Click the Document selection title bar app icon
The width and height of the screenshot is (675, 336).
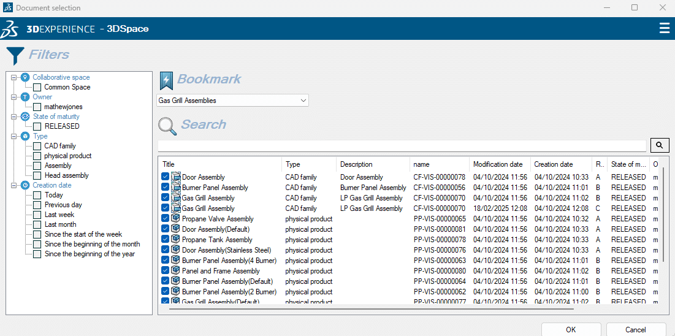pos(8,7)
